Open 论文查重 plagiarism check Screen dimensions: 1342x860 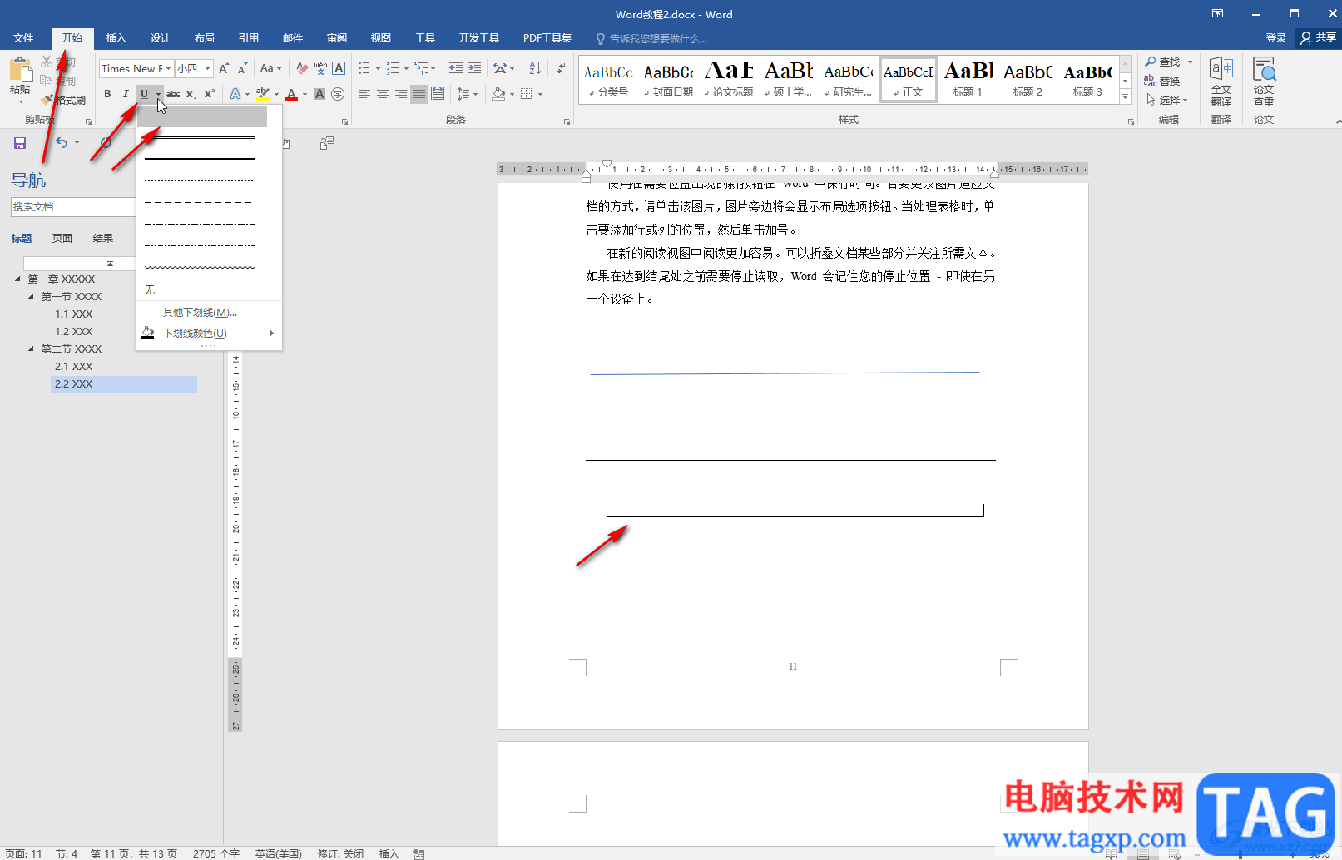coord(1264,82)
